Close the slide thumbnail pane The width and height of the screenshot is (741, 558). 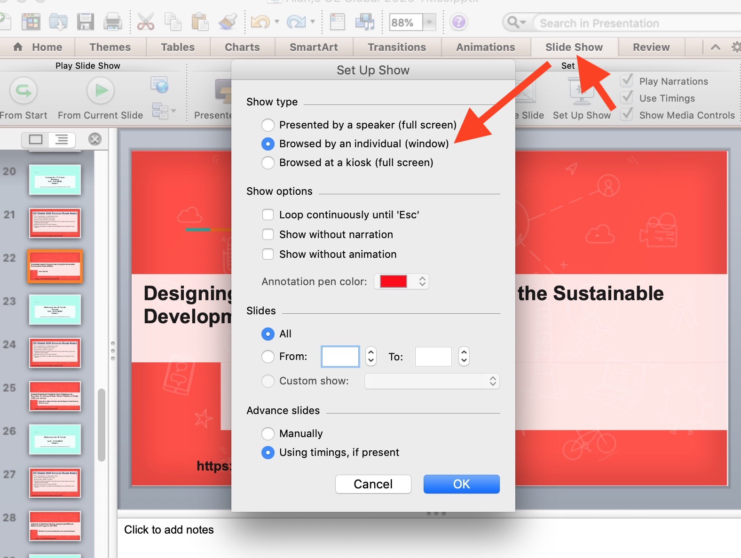coord(95,139)
